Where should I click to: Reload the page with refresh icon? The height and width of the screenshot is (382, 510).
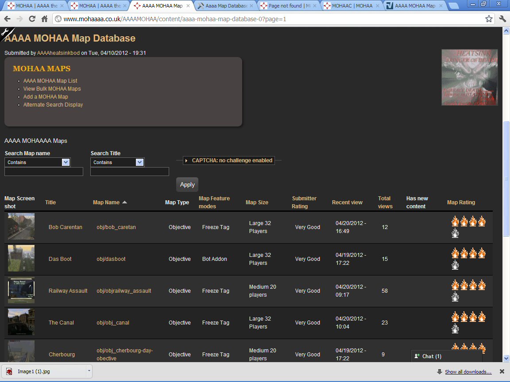32,19
